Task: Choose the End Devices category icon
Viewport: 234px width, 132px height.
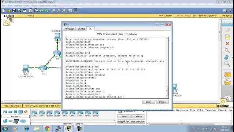Action: (x=5, y=121)
